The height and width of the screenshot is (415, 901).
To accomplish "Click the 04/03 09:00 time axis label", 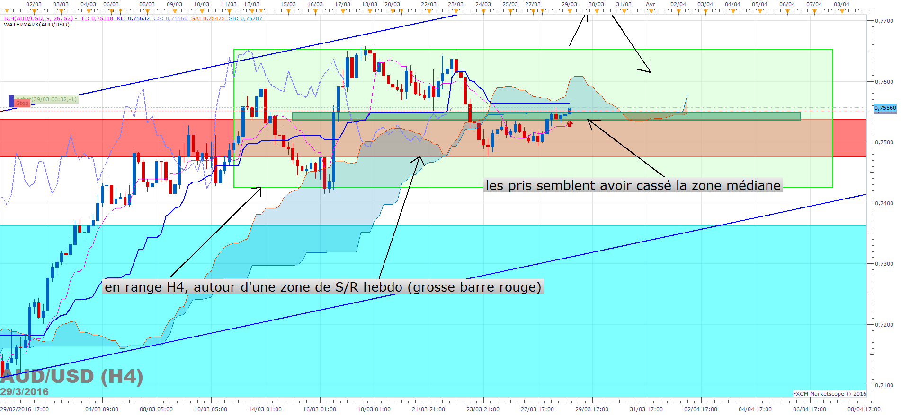I will (102, 409).
